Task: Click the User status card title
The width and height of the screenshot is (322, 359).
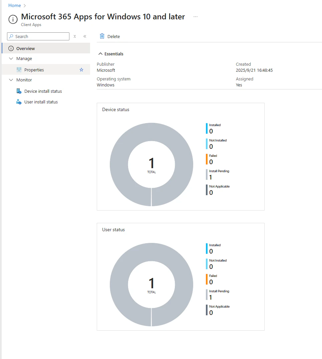Action: tap(113, 230)
